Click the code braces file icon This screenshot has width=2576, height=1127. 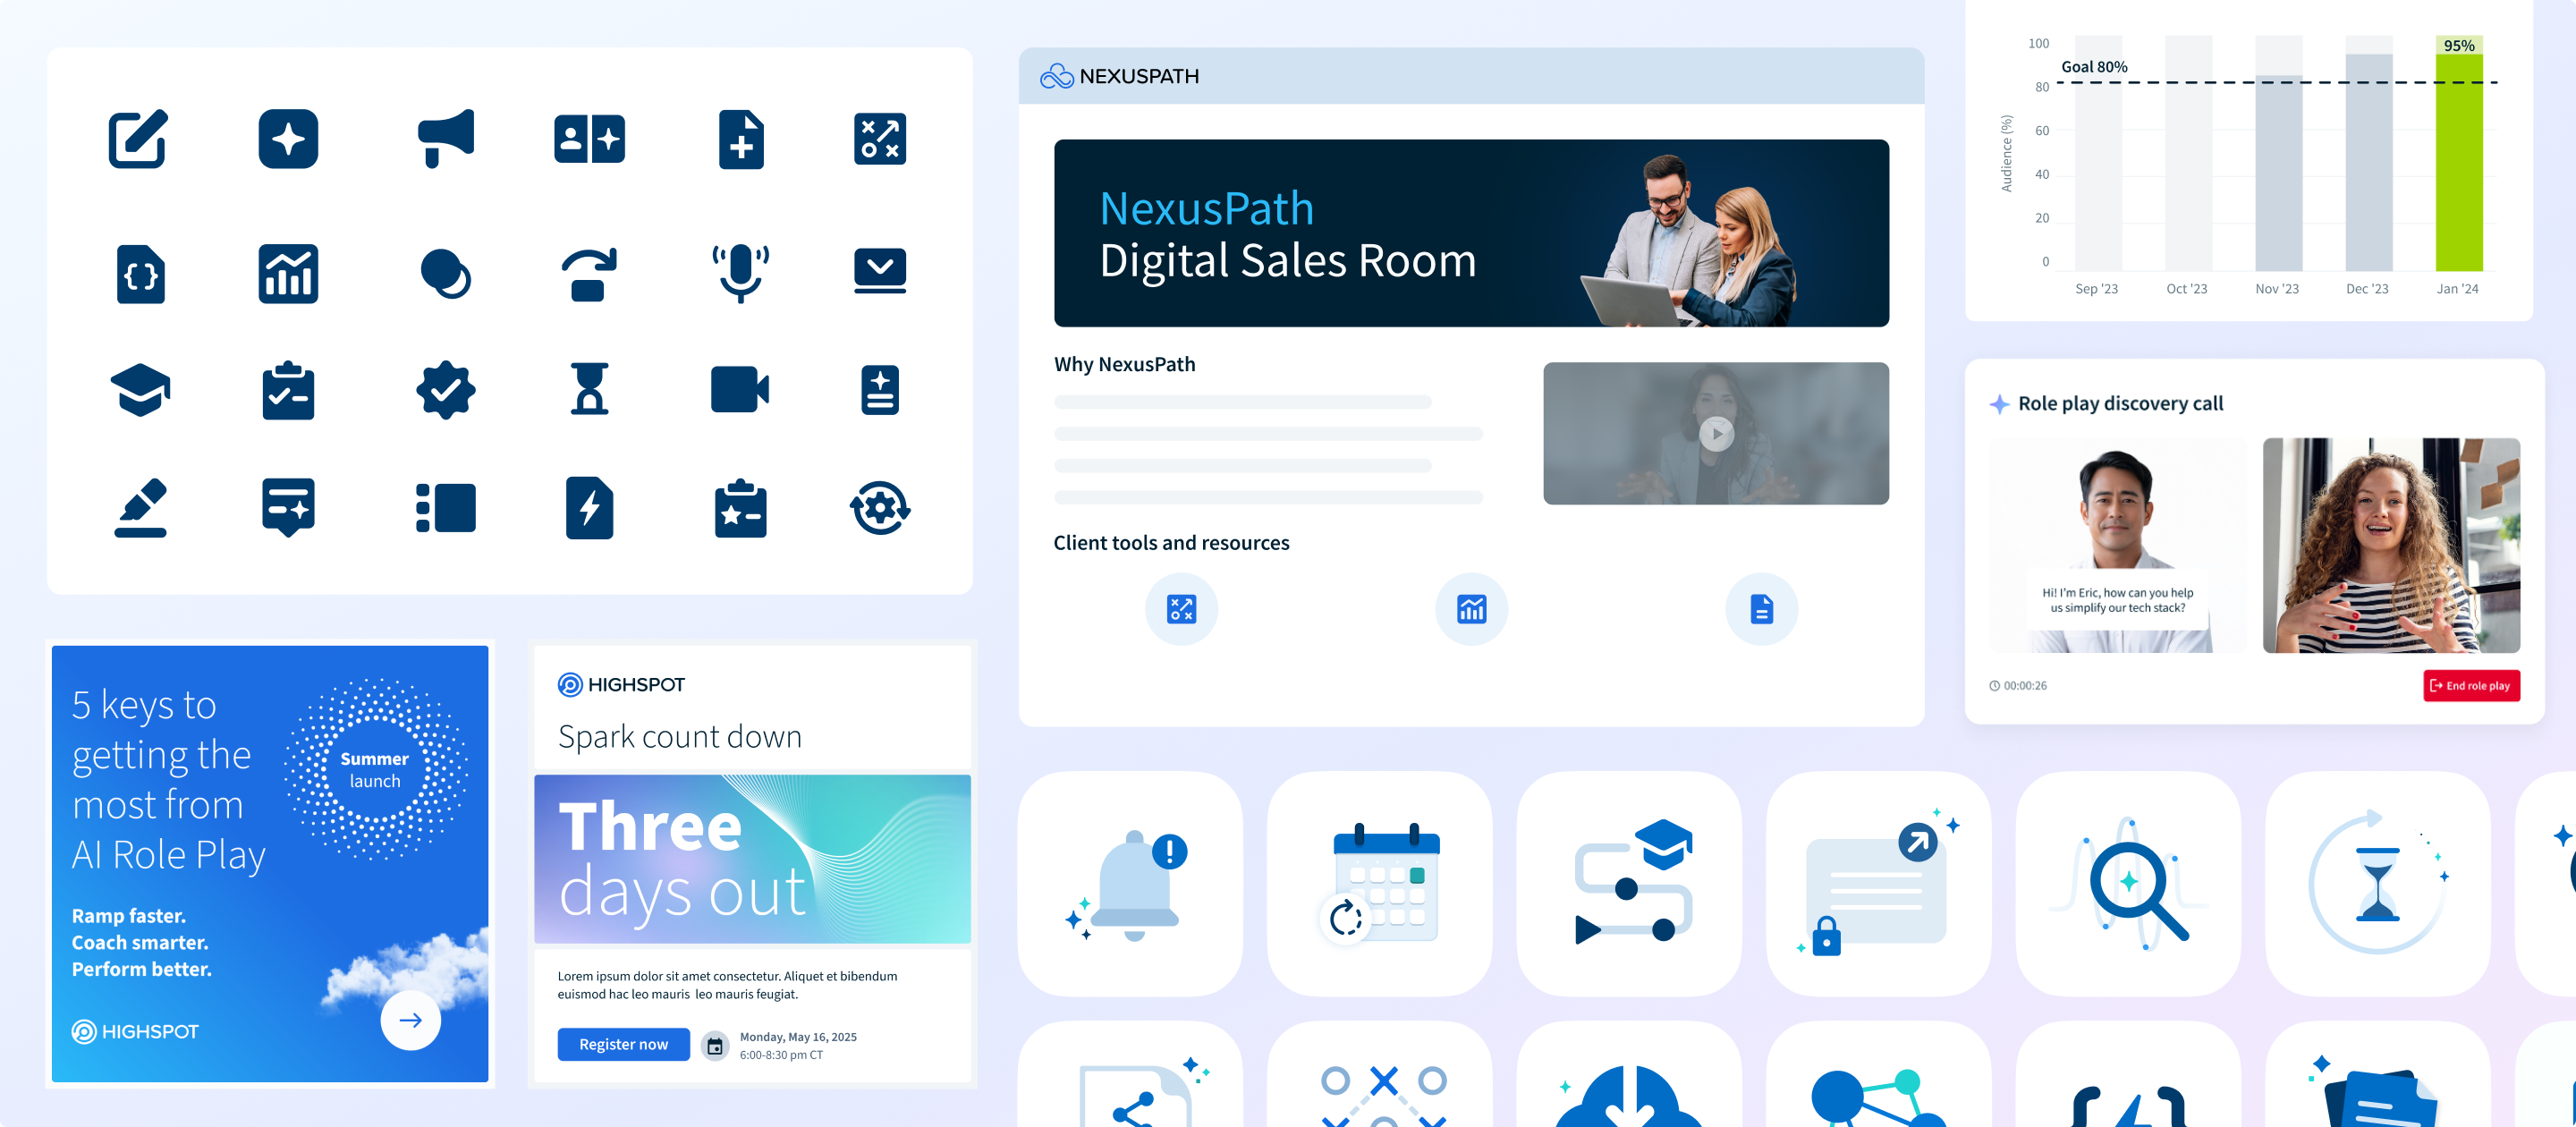[141, 274]
